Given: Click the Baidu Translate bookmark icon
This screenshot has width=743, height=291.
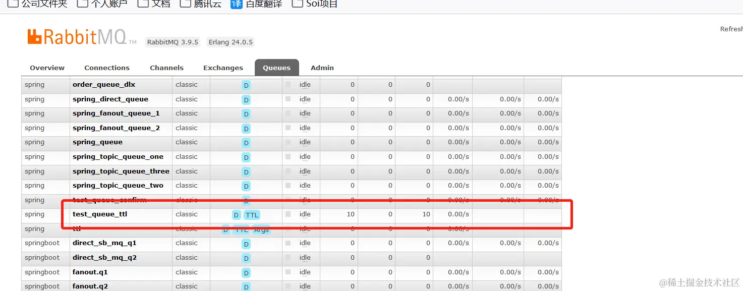Looking at the screenshot, I should (x=236, y=4).
